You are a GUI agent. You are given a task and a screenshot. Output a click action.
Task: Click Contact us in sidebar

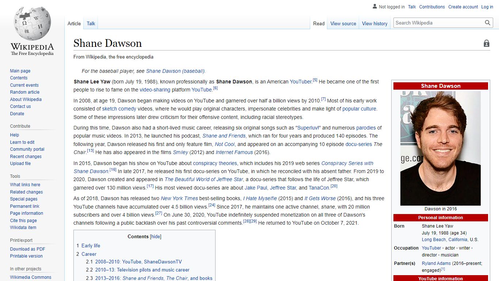tap(20, 106)
